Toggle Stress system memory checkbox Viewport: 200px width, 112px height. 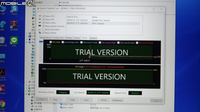coord(44,26)
